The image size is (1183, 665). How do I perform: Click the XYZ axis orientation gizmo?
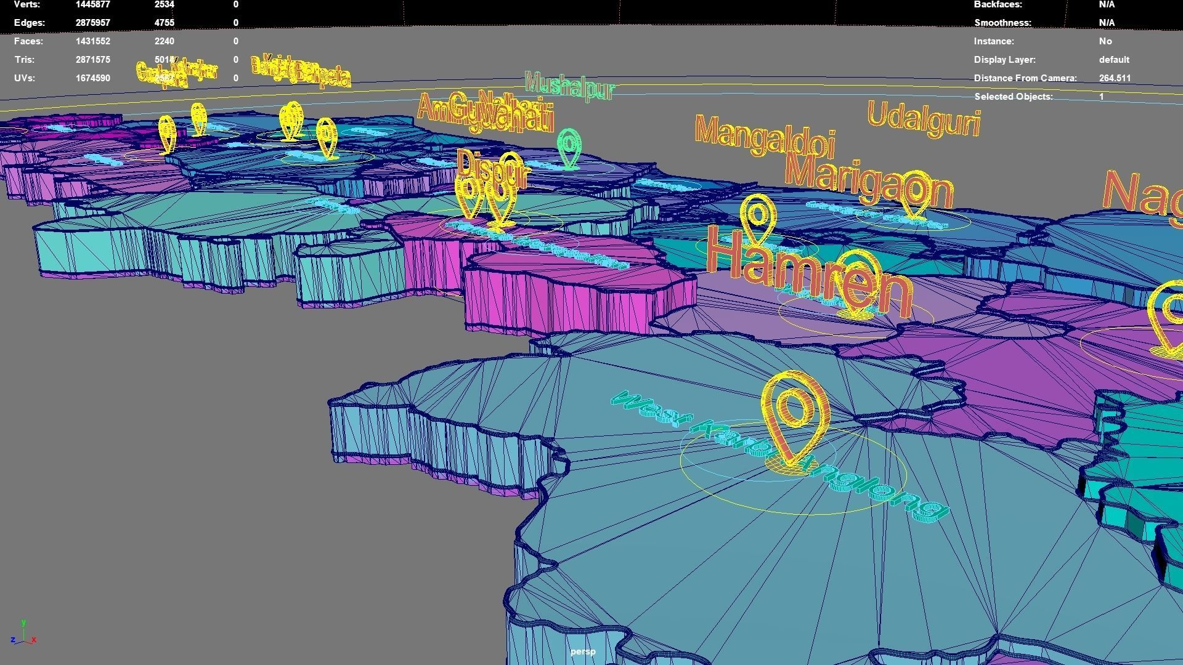tap(23, 634)
